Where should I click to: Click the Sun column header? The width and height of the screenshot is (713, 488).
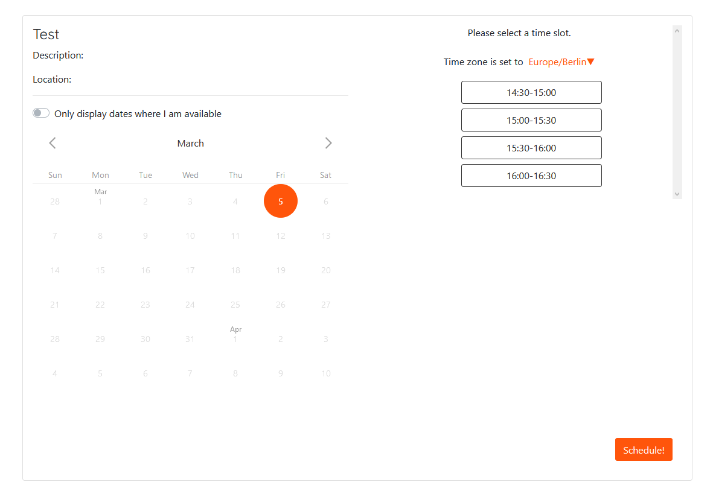click(54, 175)
